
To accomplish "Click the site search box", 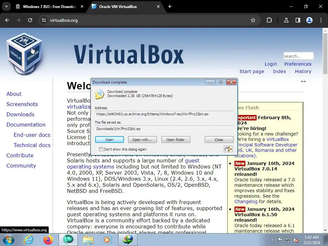I will (299, 56).
